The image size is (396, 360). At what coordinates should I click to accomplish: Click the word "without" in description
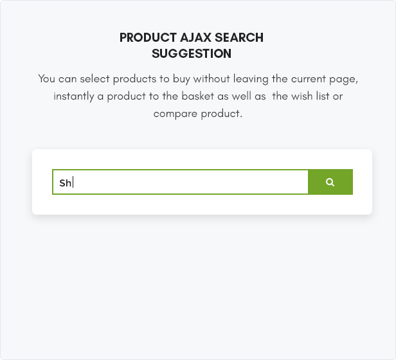point(212,79)
